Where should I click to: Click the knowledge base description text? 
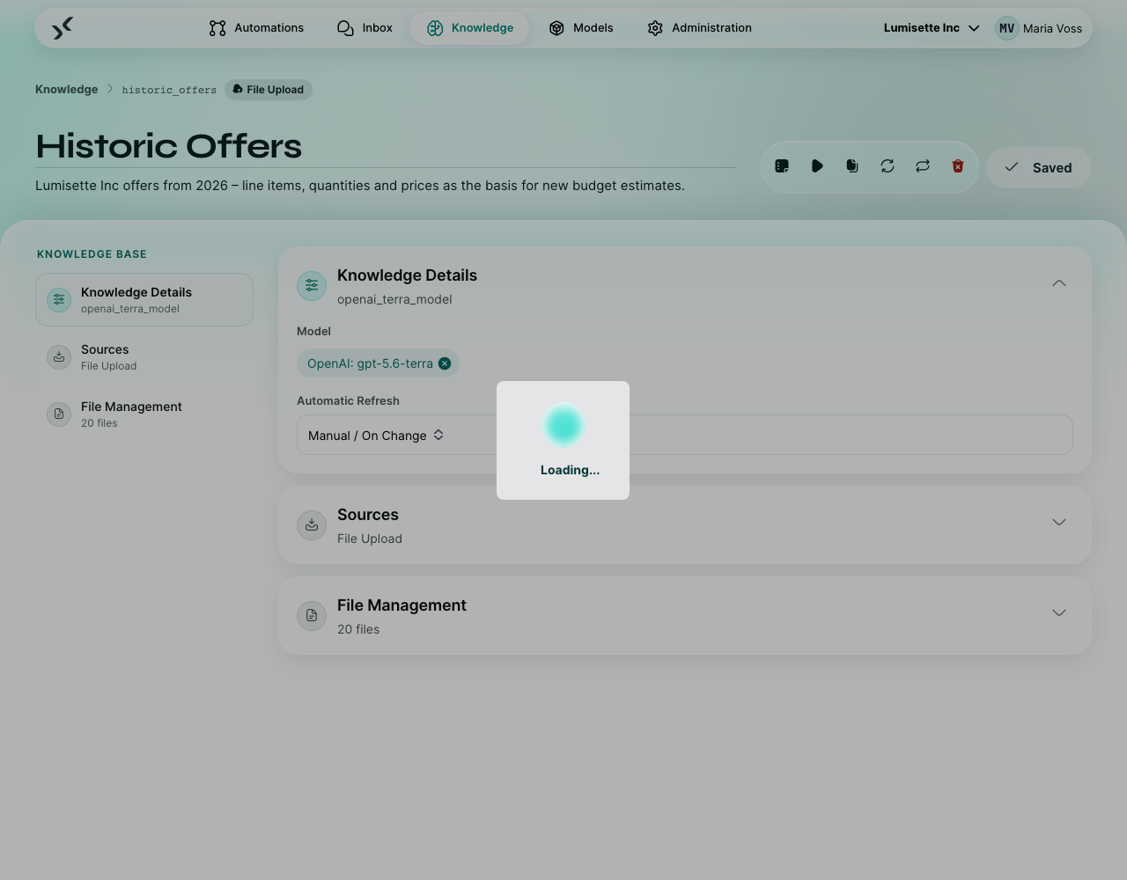[x=360, y=186]
